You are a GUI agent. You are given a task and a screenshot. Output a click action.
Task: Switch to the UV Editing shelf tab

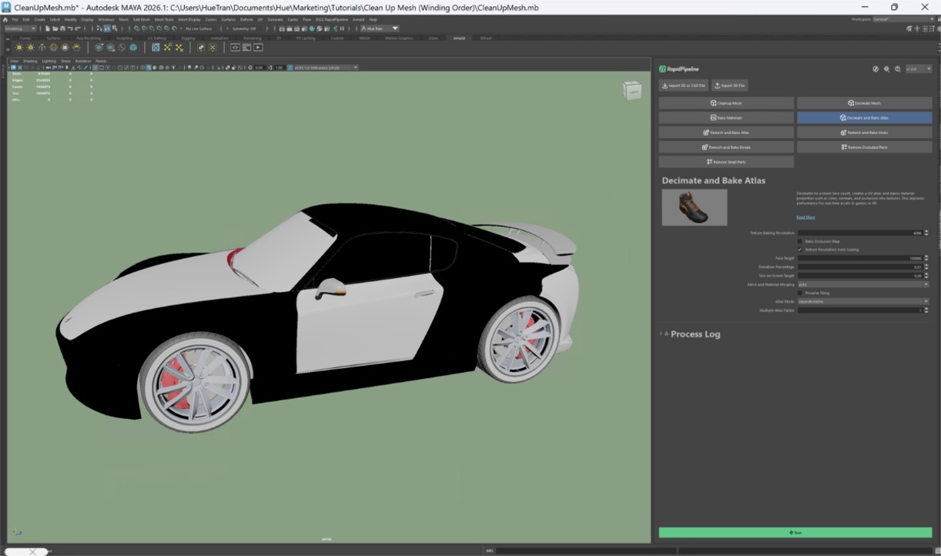156,38
